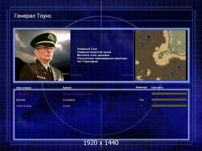Click the 'Армия' column header
The image size is (202, 151).
(x=67, y=88)
